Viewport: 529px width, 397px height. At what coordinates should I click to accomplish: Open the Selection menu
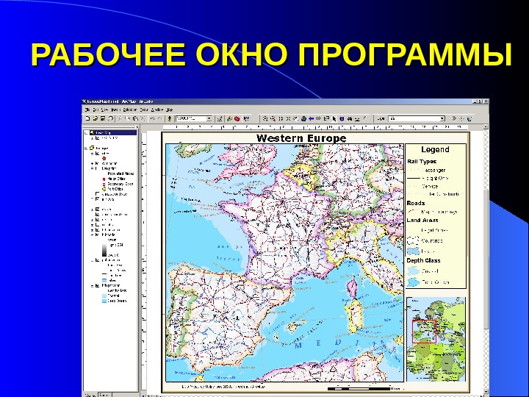(x=129, y=110)
